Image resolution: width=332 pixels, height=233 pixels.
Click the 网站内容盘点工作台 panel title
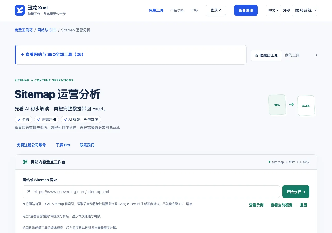[x=48, y=162]
